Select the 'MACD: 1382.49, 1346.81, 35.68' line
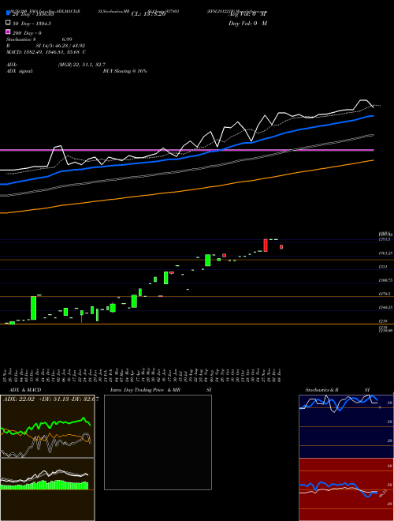Screen dimensions: 394x521 (44, 52)
